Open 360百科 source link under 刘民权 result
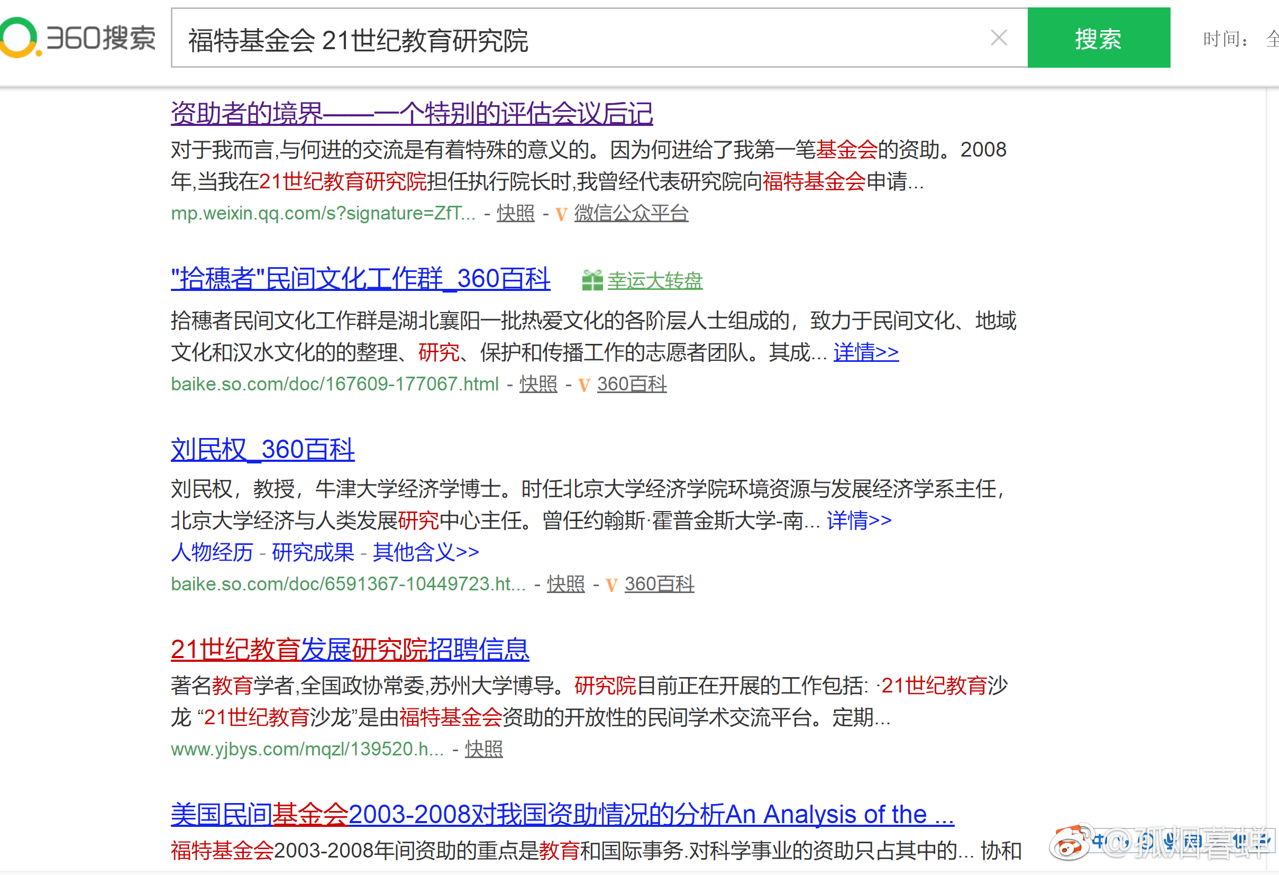Image resolution: width=1279 pixels, height=875 pixels. click(659, 584)
